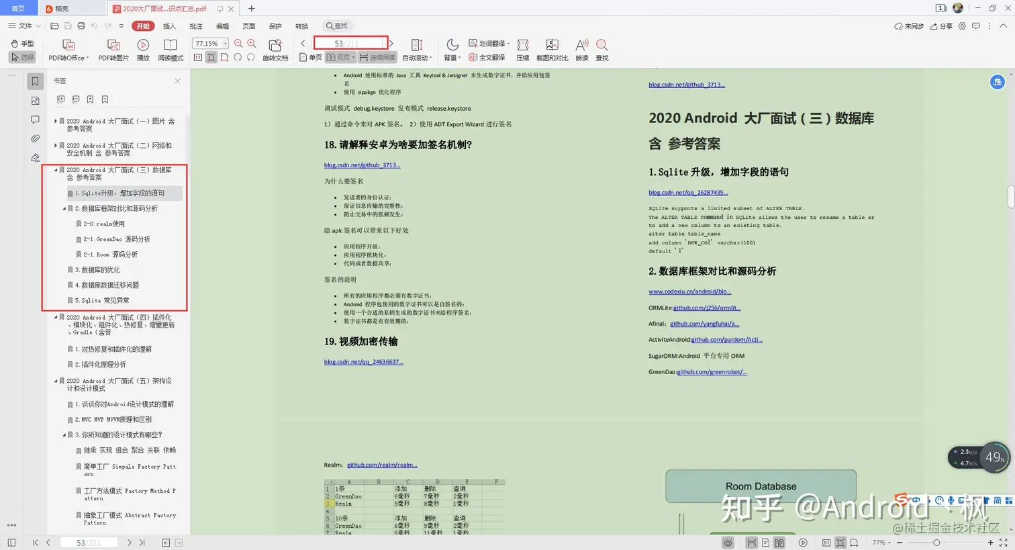Enter fullscreen from status bar

coord(1004,543)
